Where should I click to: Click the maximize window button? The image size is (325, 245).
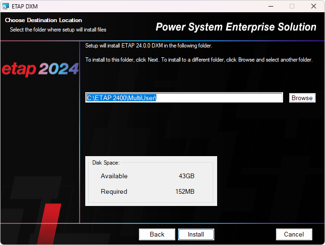292,6
